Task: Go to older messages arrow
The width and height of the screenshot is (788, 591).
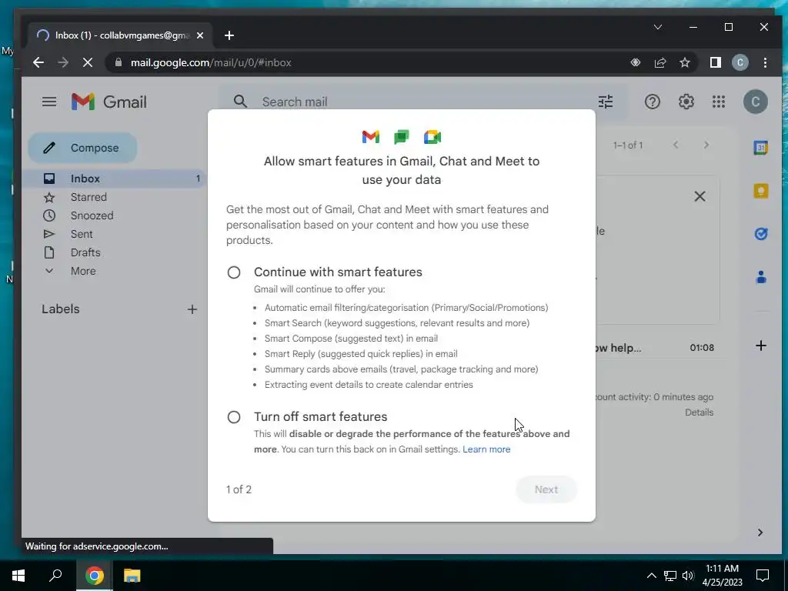Action: [706, 145]
